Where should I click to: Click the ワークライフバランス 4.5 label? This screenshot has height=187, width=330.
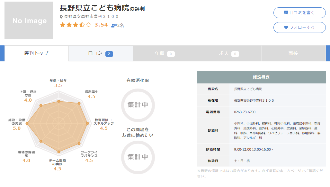click(x=89, y=157)
